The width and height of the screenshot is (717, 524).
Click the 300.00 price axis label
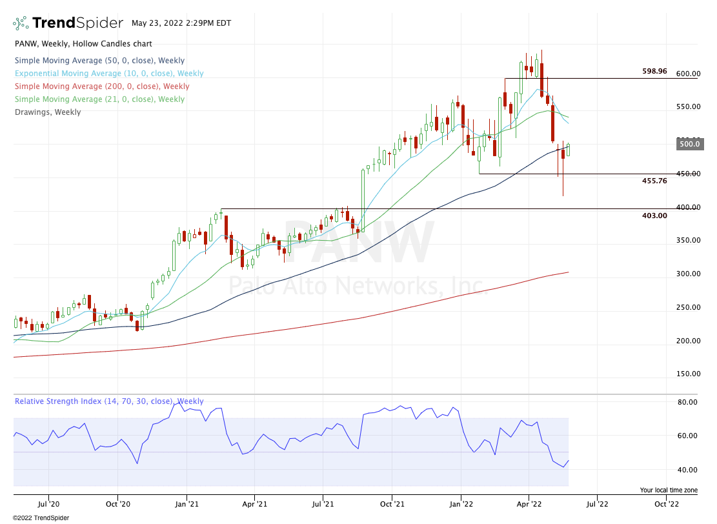688,274
